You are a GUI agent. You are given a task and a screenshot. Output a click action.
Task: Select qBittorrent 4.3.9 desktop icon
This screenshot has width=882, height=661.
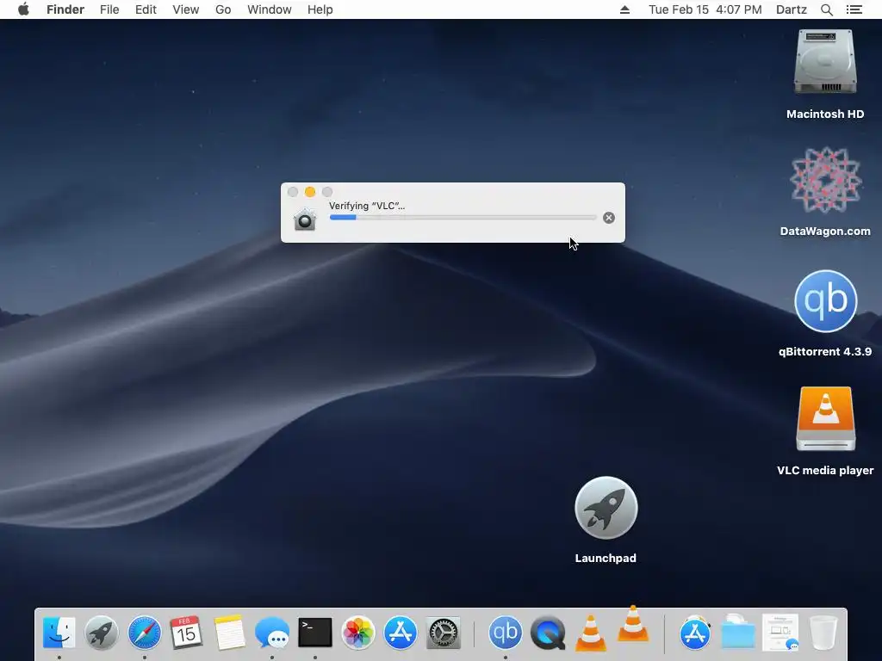tap(825, 301)
